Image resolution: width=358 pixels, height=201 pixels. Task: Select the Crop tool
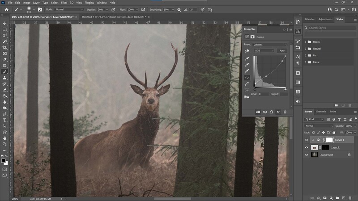(4, 47)
